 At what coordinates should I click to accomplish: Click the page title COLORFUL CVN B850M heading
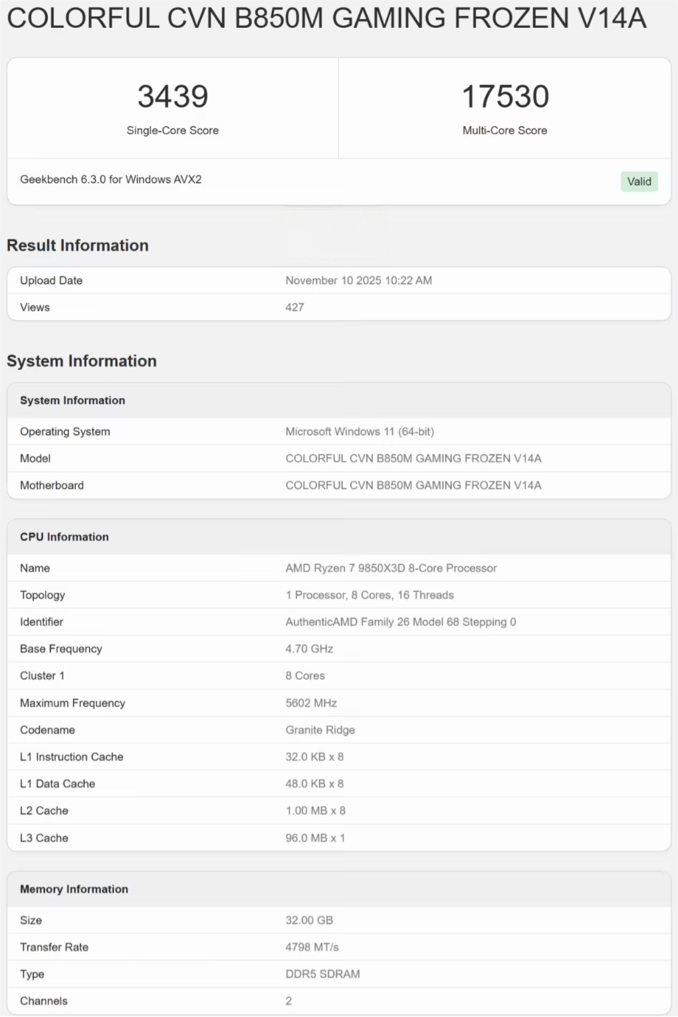tap(326, 18)
